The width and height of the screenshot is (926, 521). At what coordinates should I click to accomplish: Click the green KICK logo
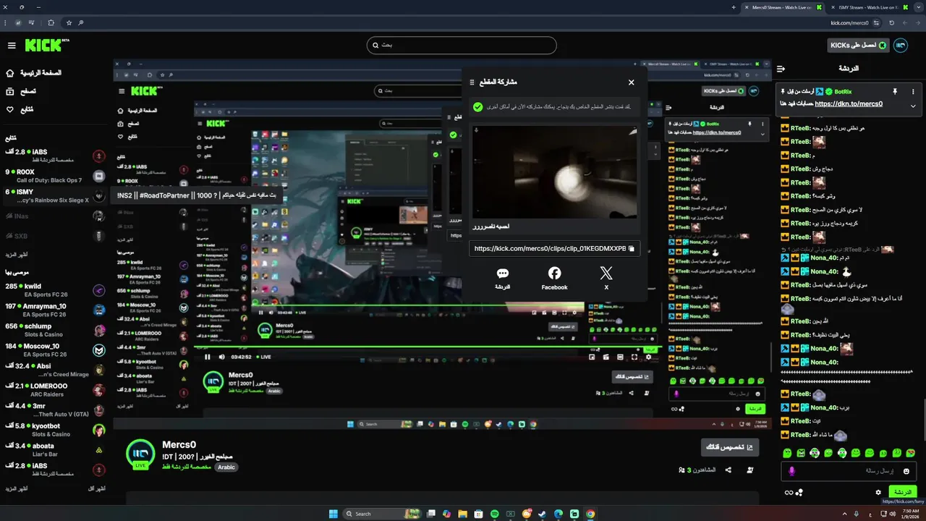[44, 45]
